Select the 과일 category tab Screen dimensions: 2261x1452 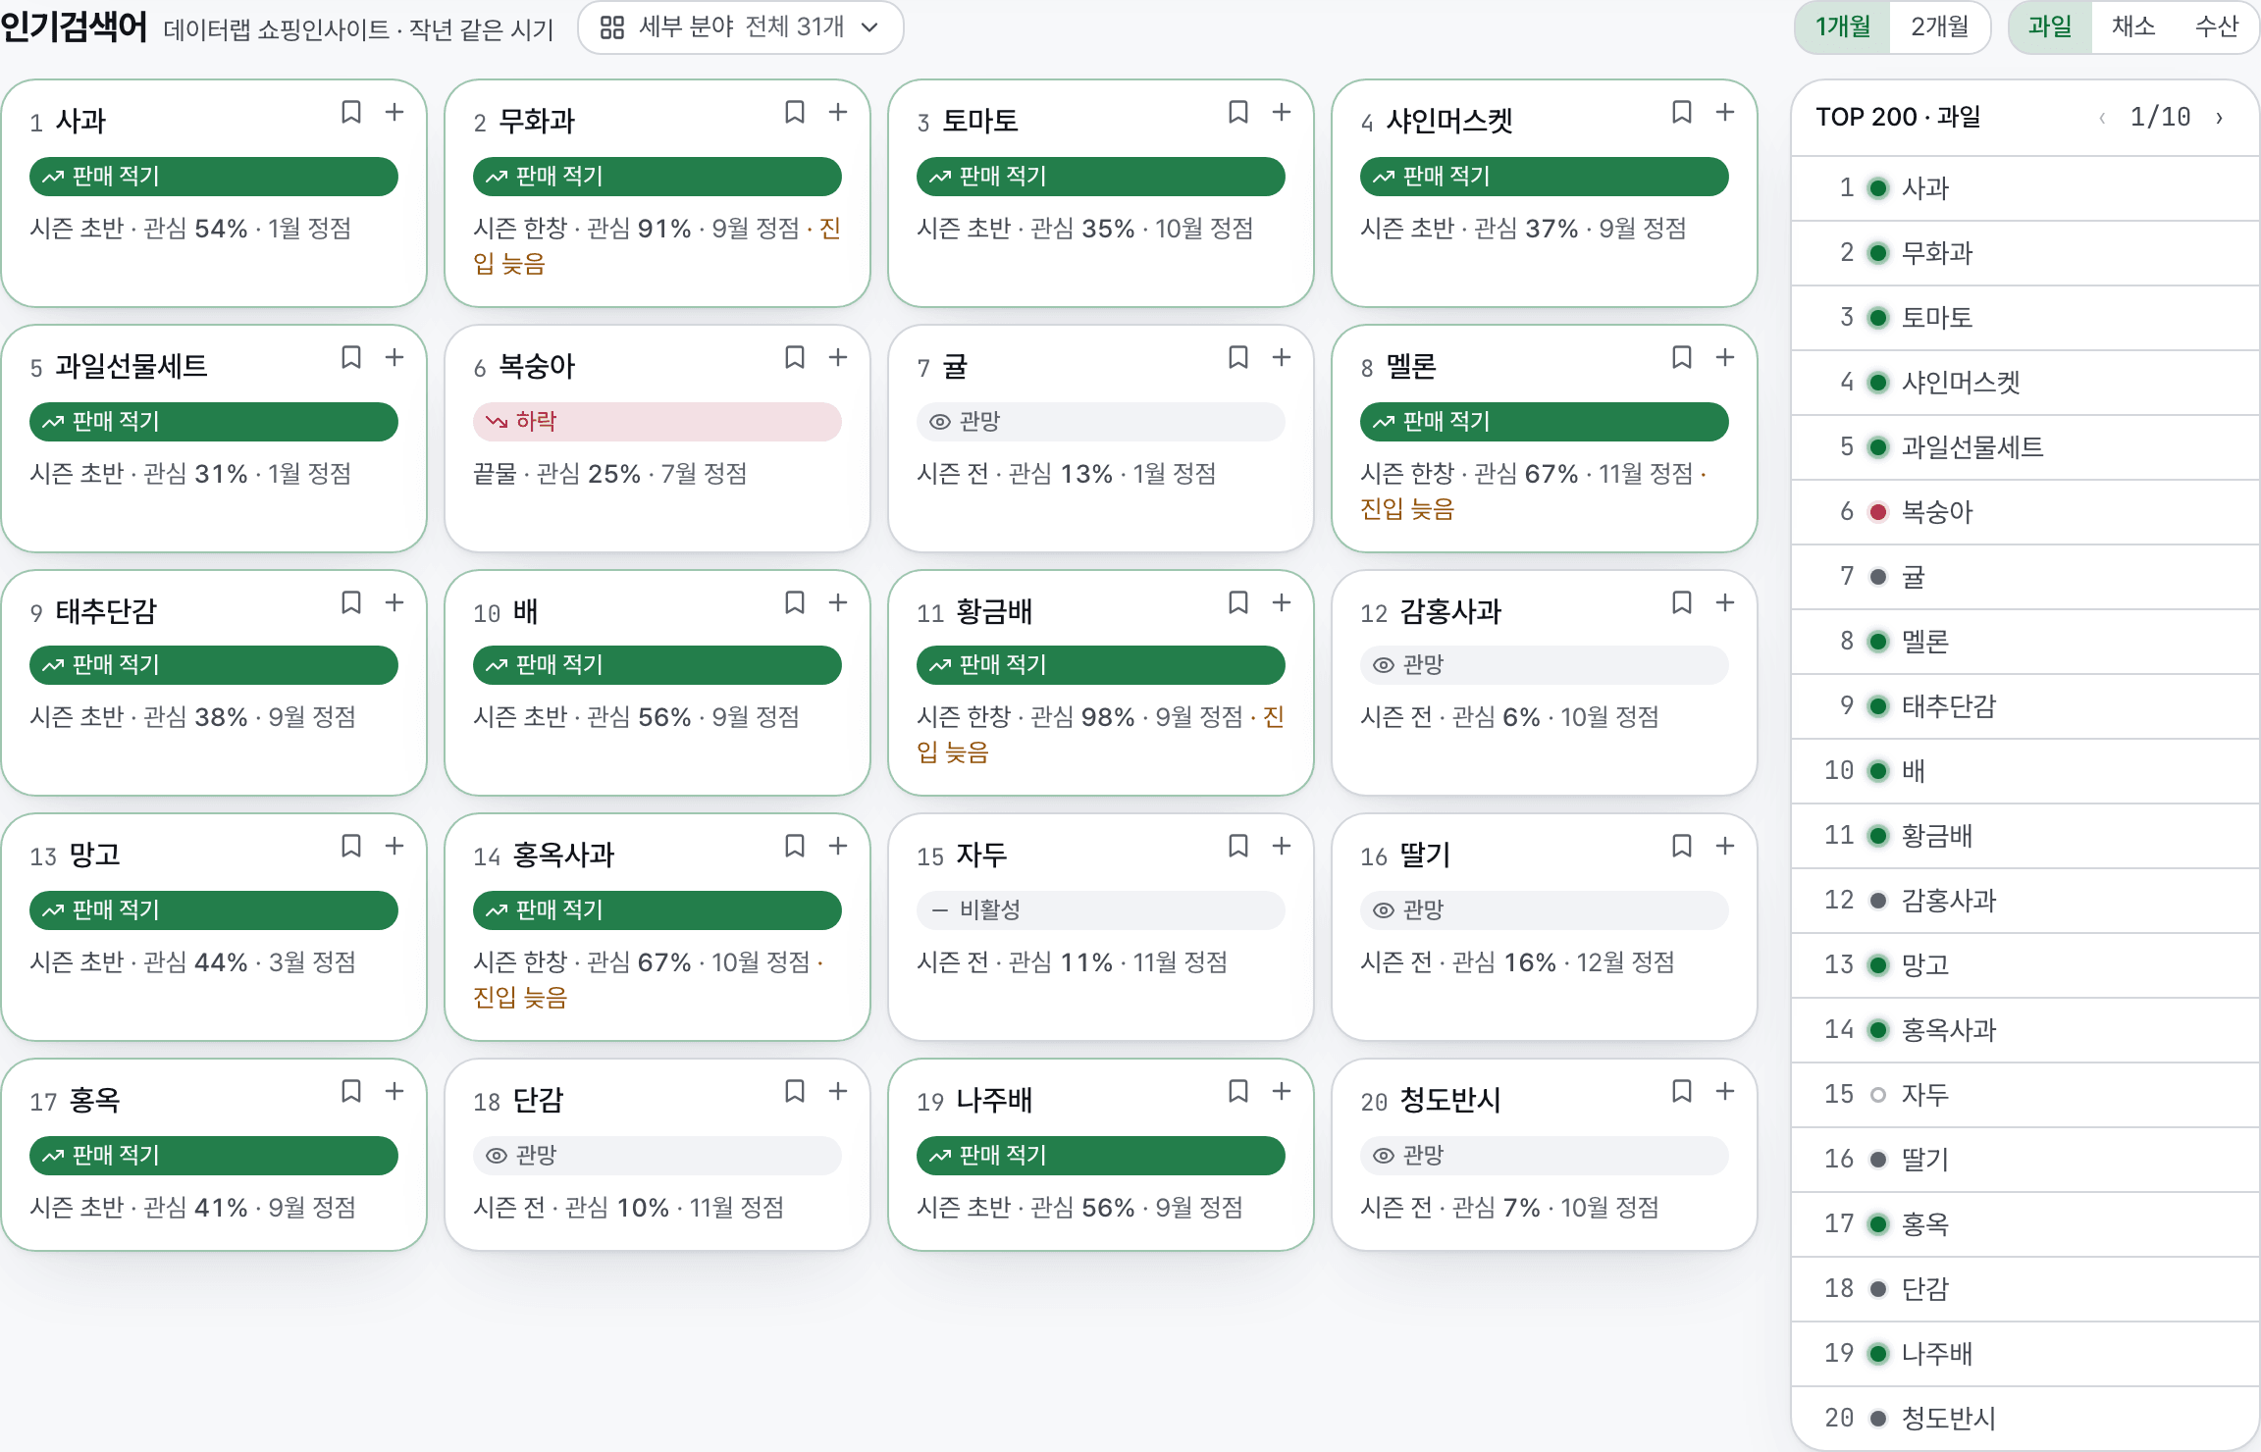click(2050, 26)
